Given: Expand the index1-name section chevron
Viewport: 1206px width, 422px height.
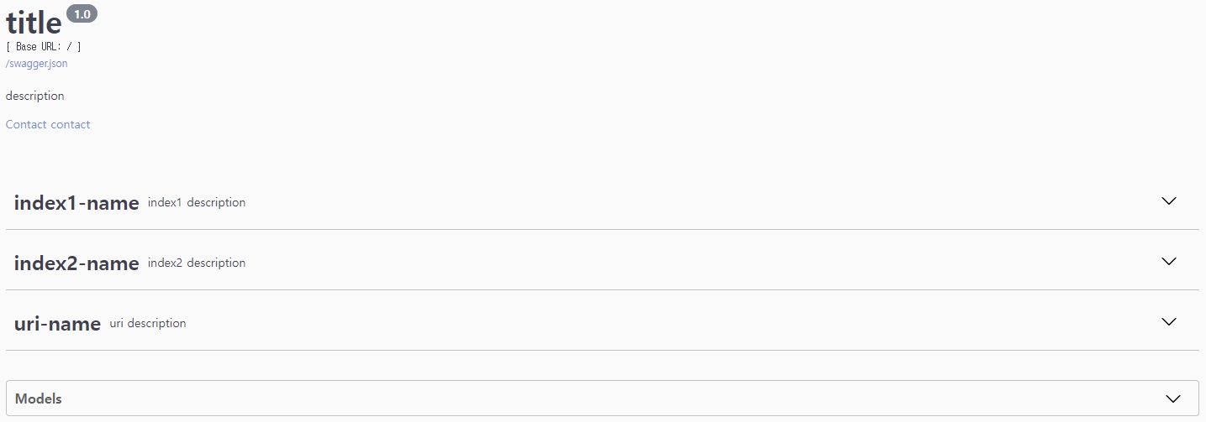Looking at the screenshot, I should pyautogui.click(x=1168, y=201).
